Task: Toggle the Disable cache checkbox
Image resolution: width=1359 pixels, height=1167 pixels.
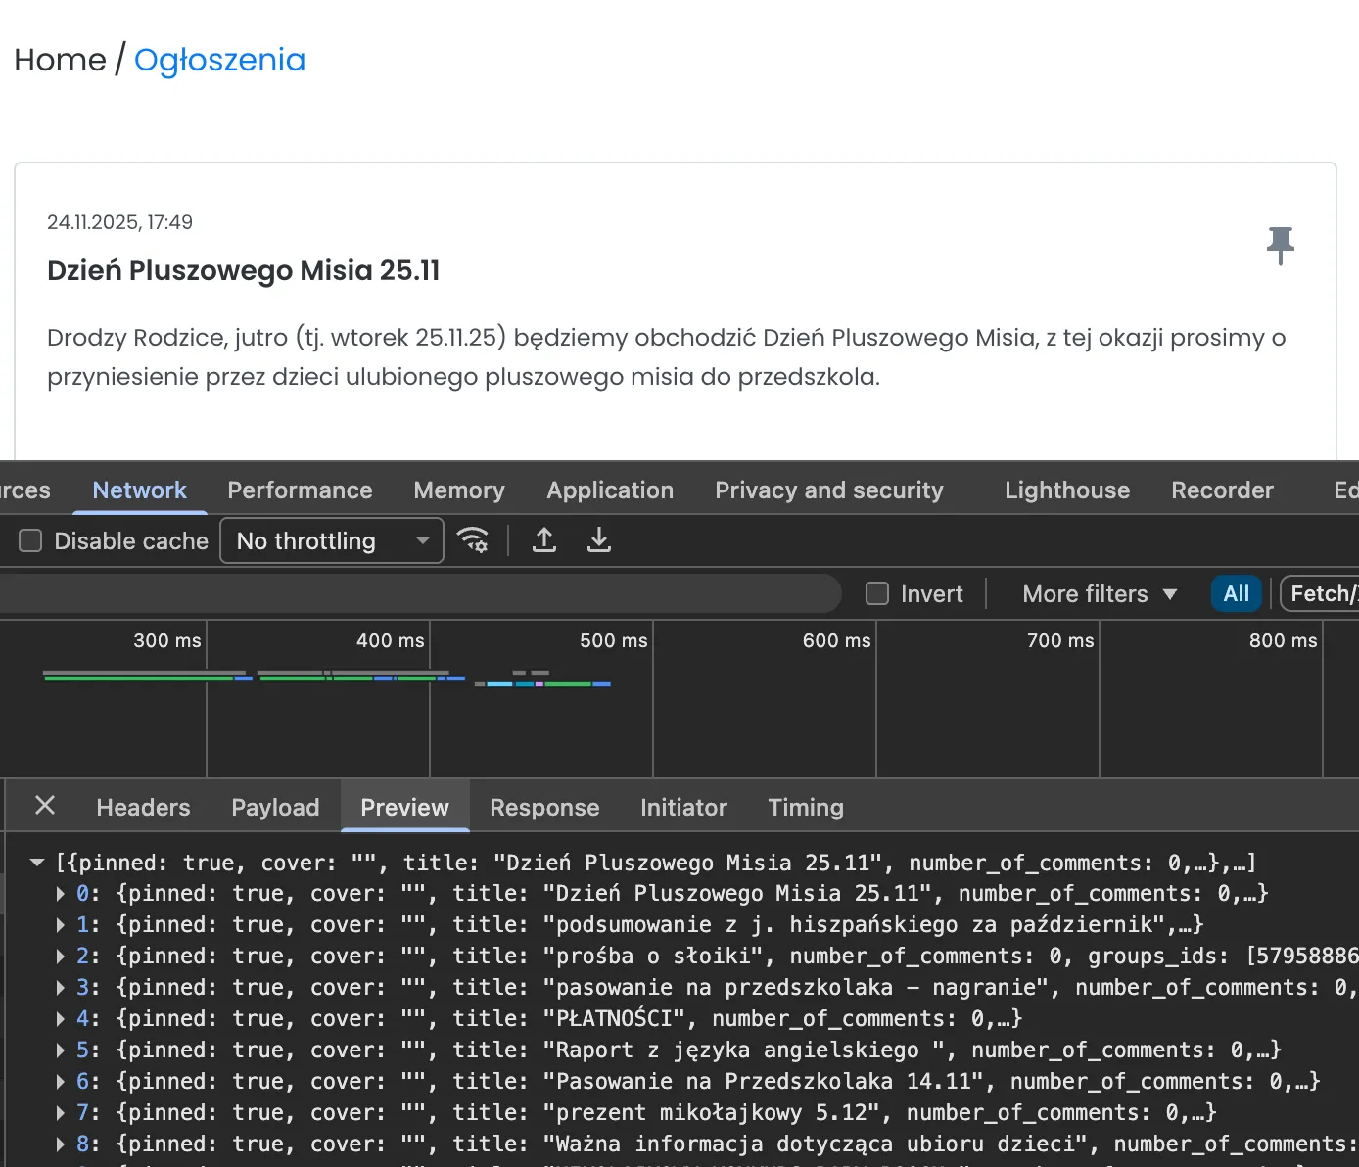Action: click(x=31, y=540)
